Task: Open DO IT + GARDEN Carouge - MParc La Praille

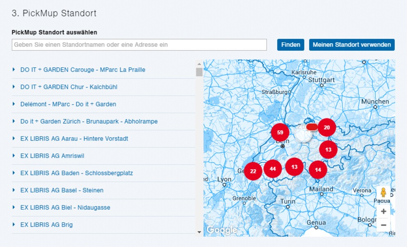Action: [83, 69]
